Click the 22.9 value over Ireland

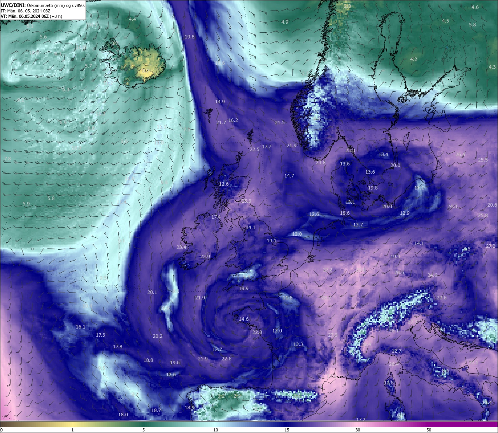[205, 256]
